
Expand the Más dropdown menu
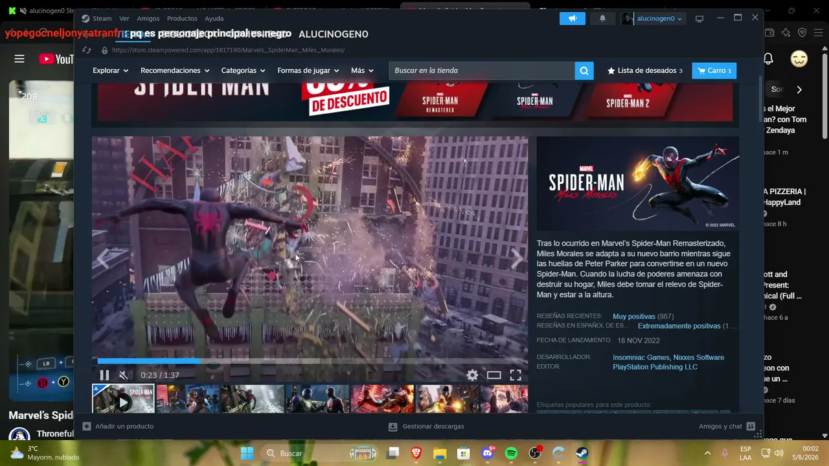click(x=362, y=71)
